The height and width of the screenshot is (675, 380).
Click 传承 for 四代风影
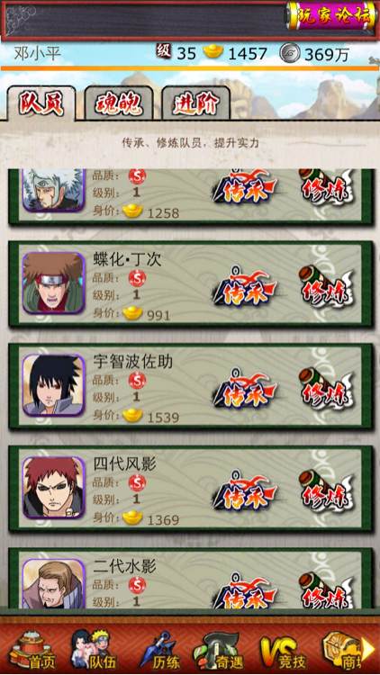[247, 490]
